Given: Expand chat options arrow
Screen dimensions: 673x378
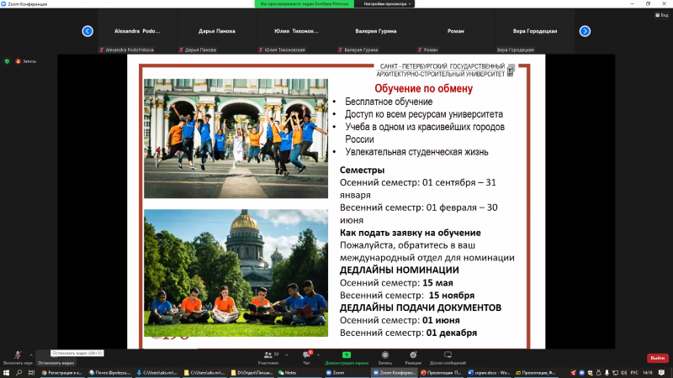Looking at the screenshot, I should (x=318, y=354).
